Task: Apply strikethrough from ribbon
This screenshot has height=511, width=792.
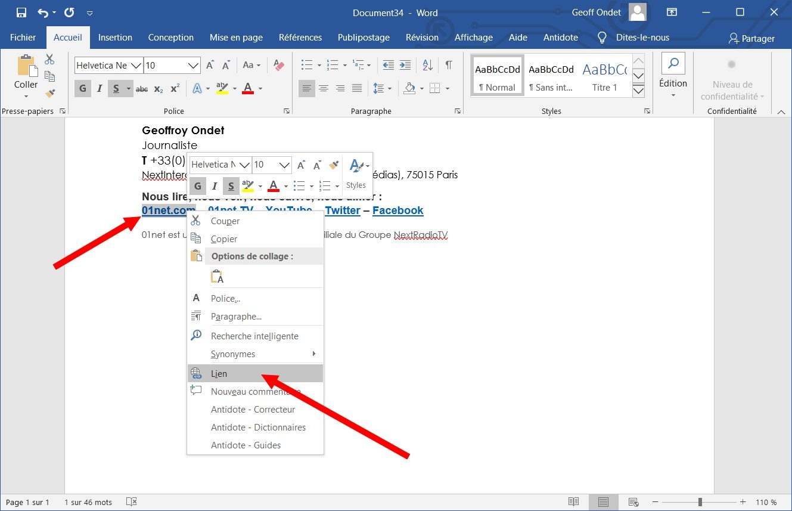Action: pyautogui.click(x=142, y=89)
